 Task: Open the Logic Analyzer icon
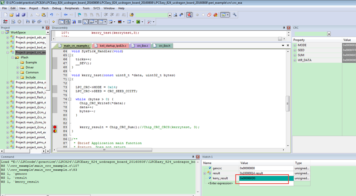(x=119, y=22)
